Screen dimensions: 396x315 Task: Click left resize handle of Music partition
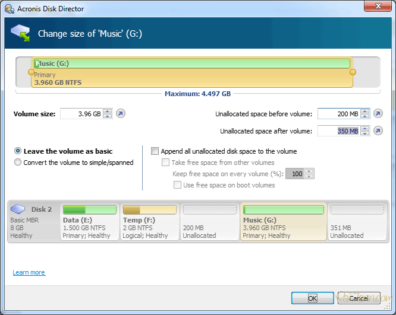click(x=32, y=72)
